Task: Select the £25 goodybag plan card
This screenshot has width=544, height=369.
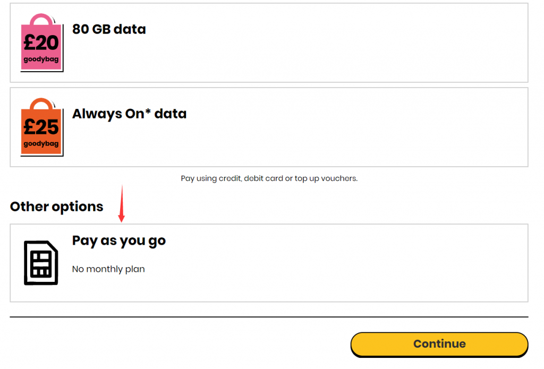Action: point(269,127)
